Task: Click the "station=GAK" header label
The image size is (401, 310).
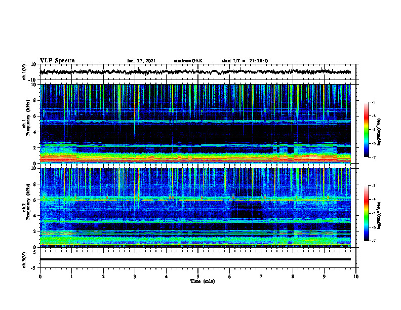Action: coord(188,61)
